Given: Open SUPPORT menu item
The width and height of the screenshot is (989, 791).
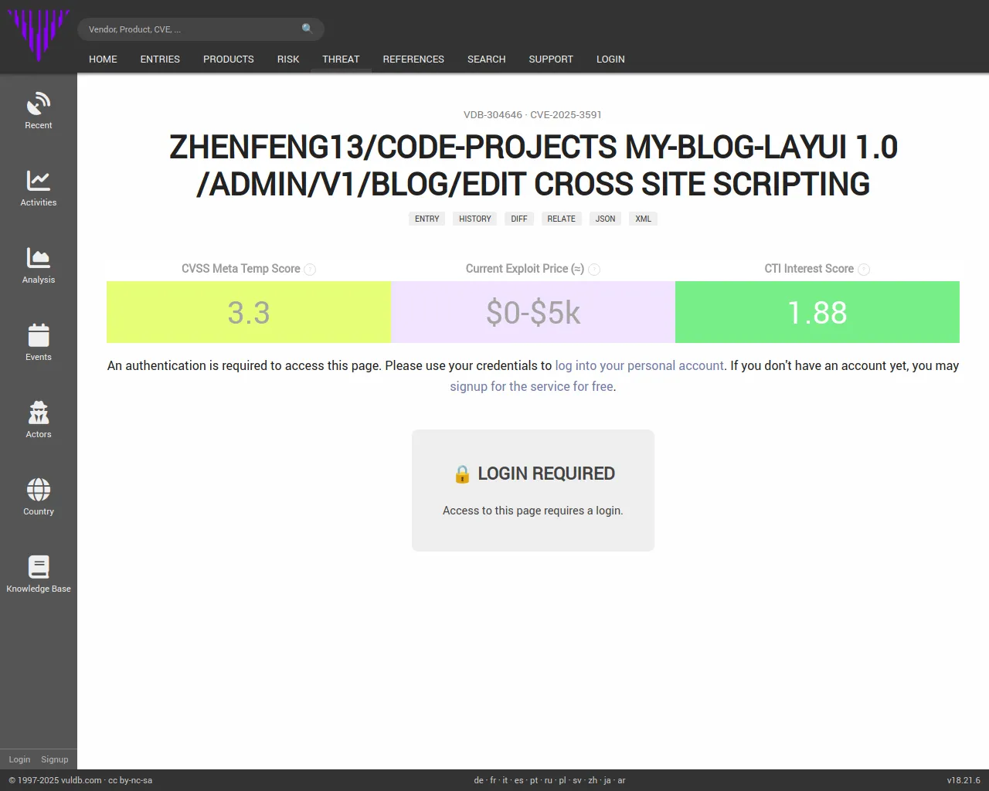Looking at the screenshot, I should click(551, 59).
